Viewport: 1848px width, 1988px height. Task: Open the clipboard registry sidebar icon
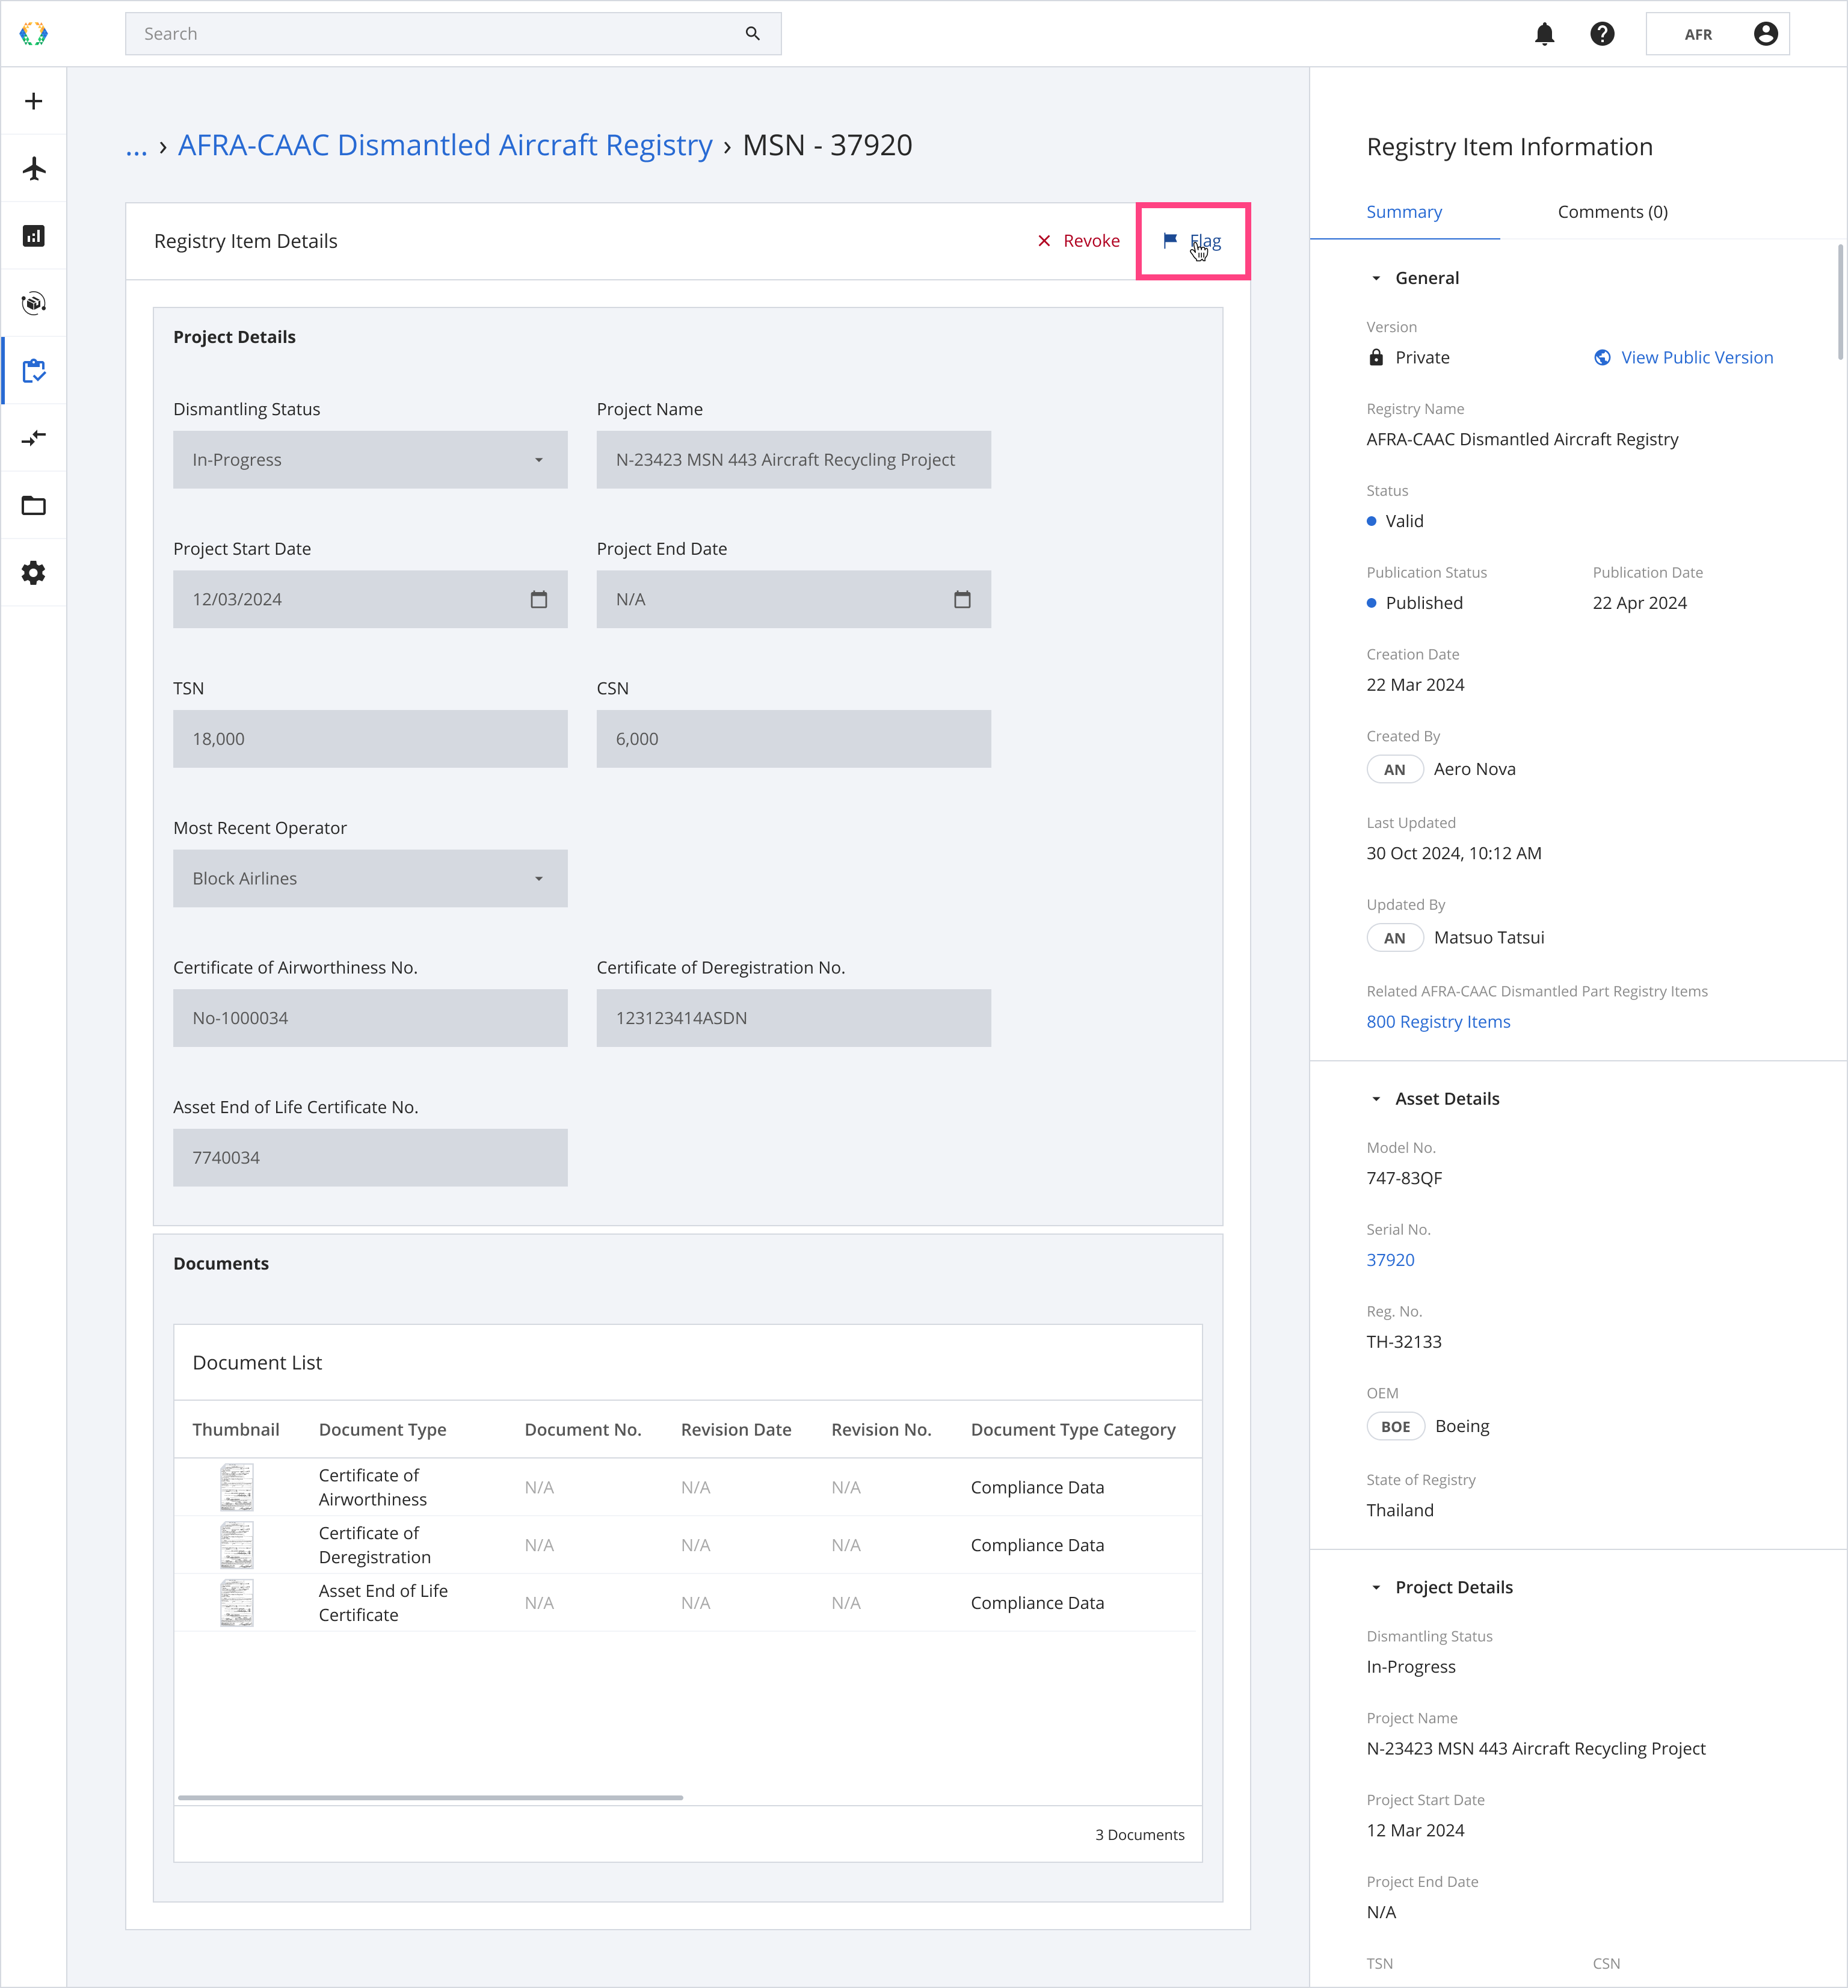[34, 371]
